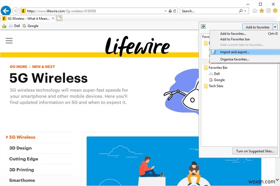Click the browser Back arrow button
280x186 pixels.
pyautogui.click(x=6, y=11)
